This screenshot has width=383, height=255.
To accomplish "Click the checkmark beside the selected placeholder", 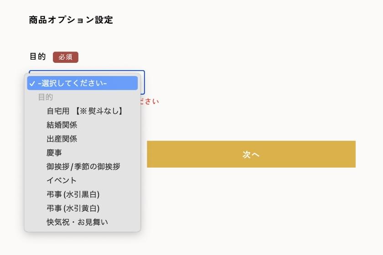I will coord(32,83).
